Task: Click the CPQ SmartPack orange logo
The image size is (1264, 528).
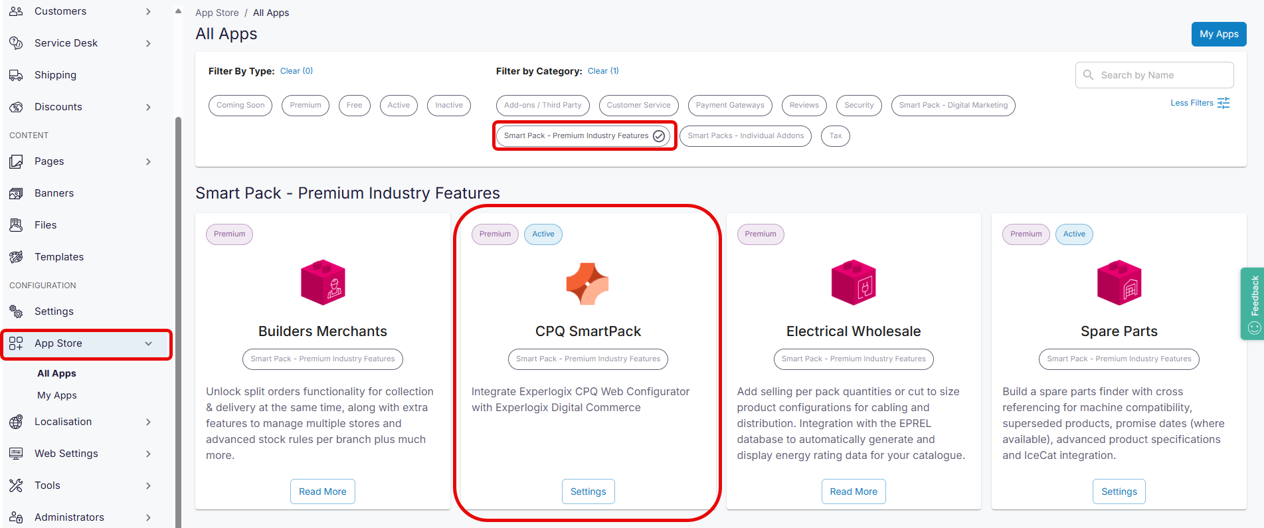Action: [588, 284]
